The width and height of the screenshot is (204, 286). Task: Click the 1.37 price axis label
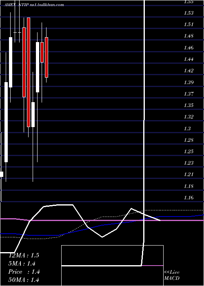(188, 94)
